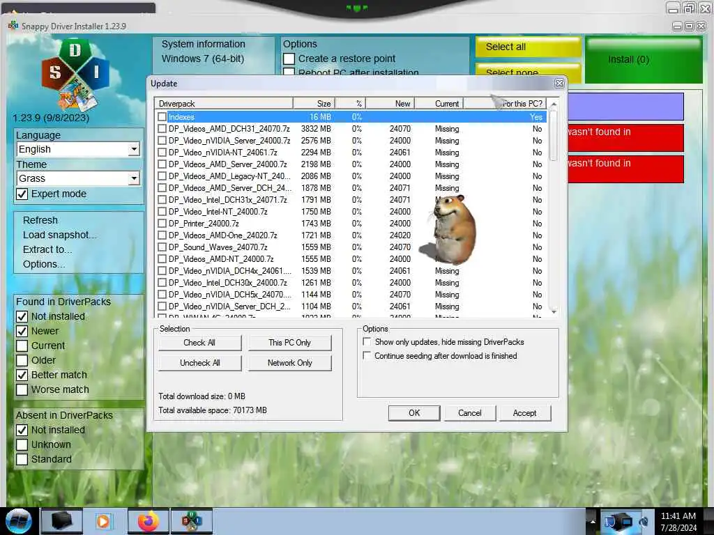Click Refresh in the left menu

(x=40, y=220)
